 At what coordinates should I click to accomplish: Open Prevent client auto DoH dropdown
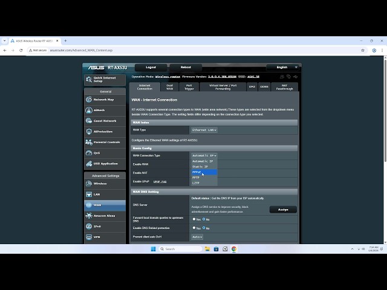click(x=197, y=237)
